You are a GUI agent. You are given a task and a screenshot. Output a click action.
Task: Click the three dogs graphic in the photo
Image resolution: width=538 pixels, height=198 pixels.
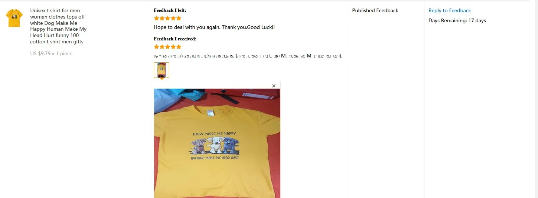click(x=215, y=146)
